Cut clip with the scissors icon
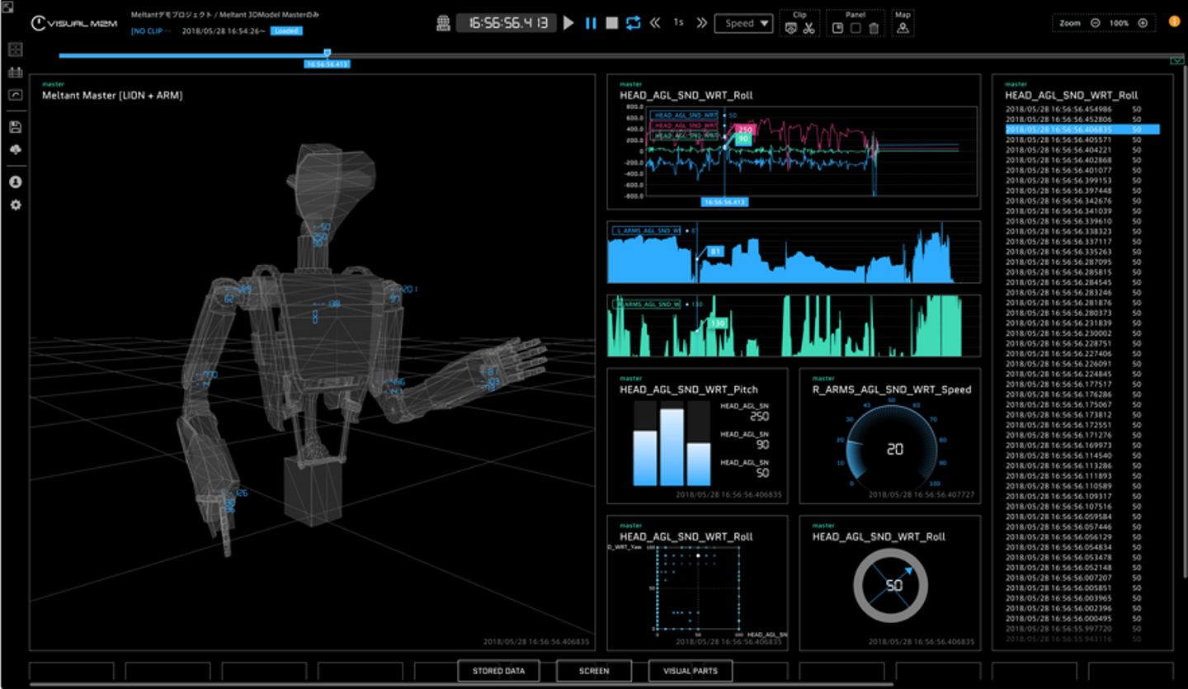 click(x=808, y=28)
